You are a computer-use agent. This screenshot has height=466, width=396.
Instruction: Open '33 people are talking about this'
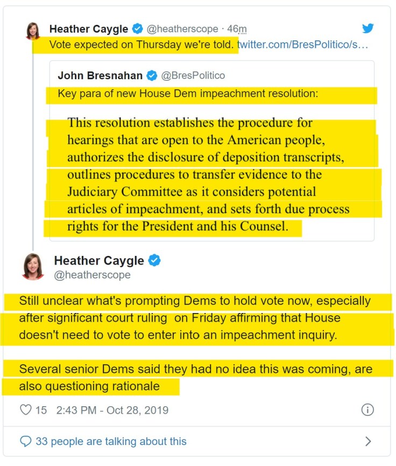111,441
